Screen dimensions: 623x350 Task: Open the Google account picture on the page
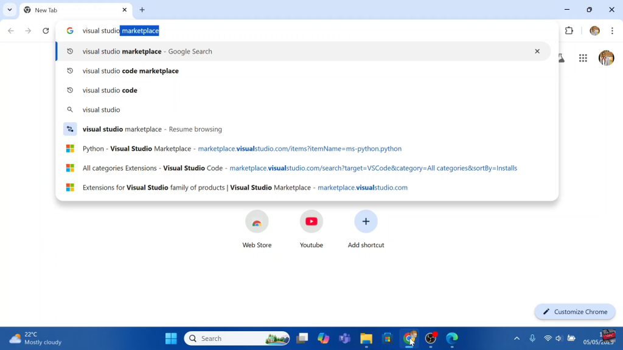(x=606, y=58)
